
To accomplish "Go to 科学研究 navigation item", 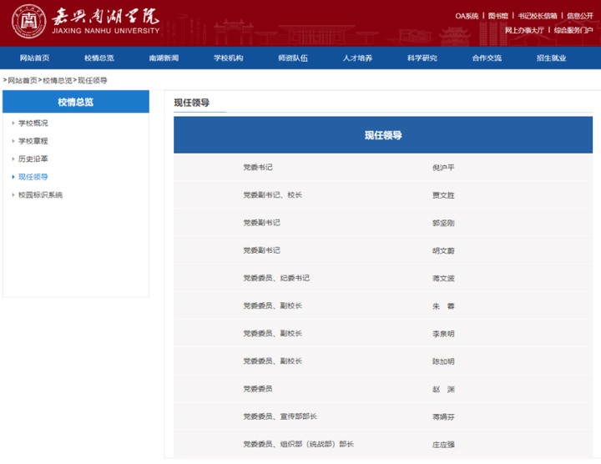I will [x=422, y=58].
